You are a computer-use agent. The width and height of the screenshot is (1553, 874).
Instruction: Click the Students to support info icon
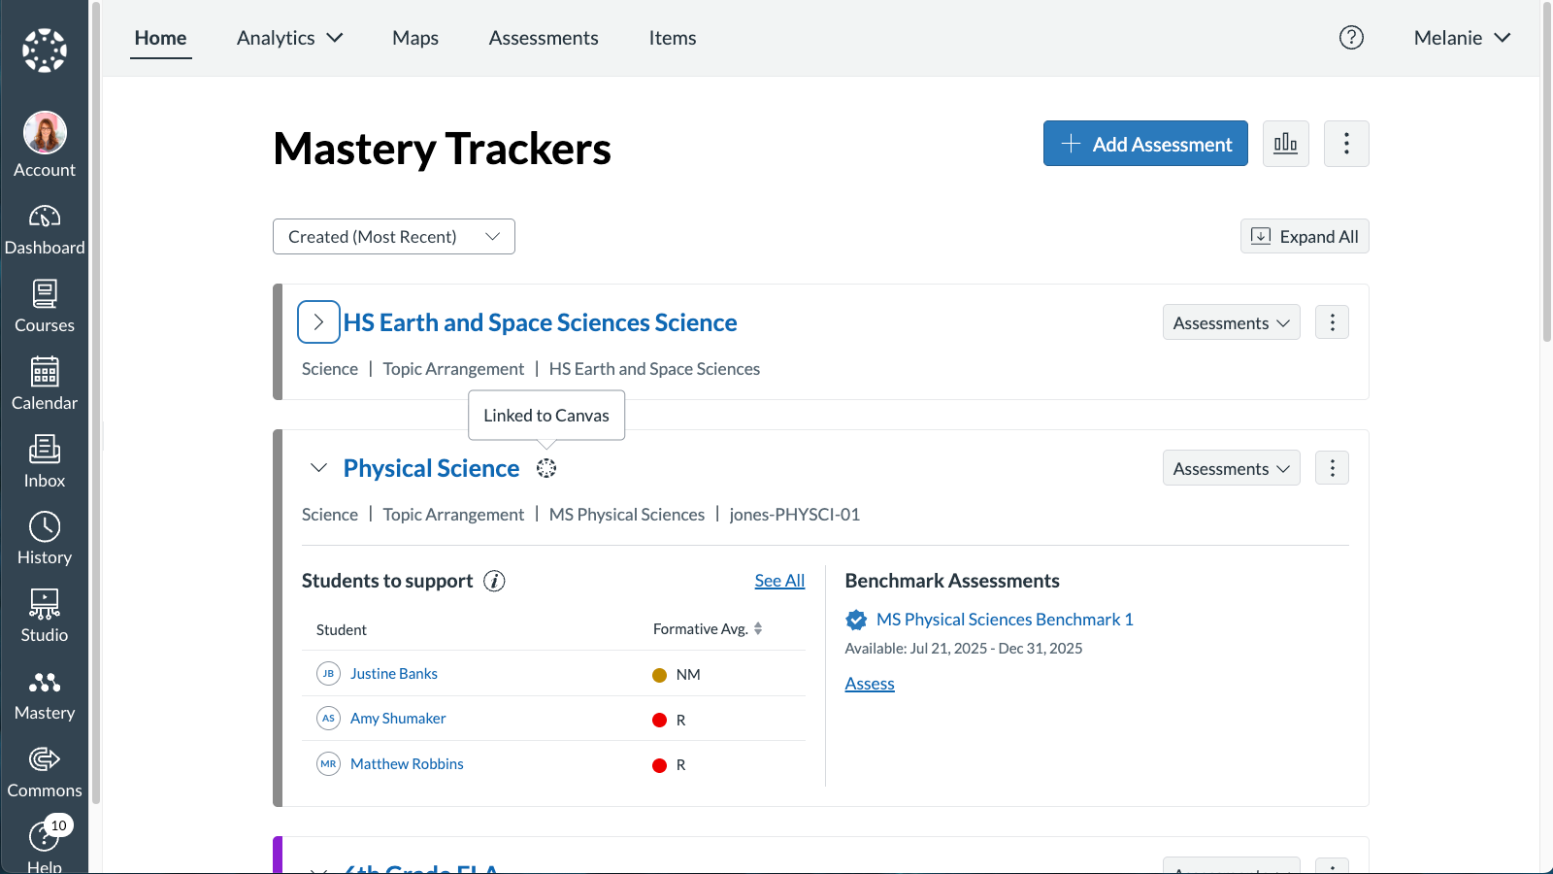494,581
